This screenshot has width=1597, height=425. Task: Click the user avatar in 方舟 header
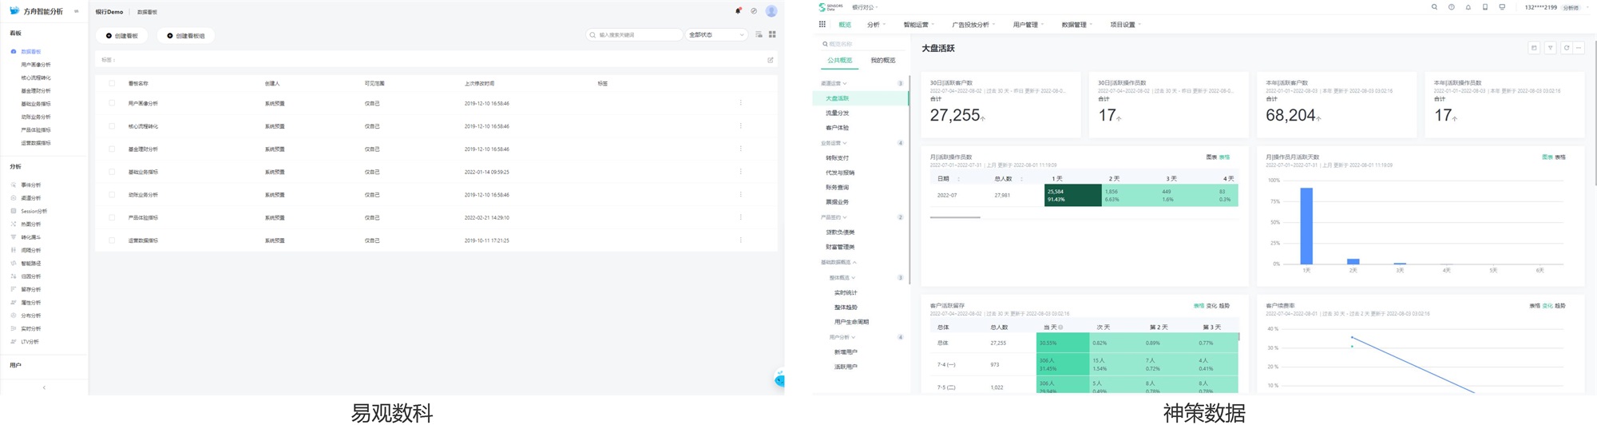coord(771,11)
